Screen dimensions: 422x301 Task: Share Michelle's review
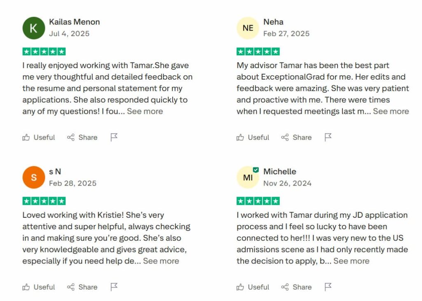296,287
